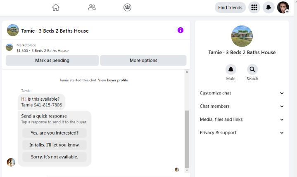Expand the Privacy & support section
Image resolution: width=297 pixels, height=177 pixels.
(x=242, y=132)
